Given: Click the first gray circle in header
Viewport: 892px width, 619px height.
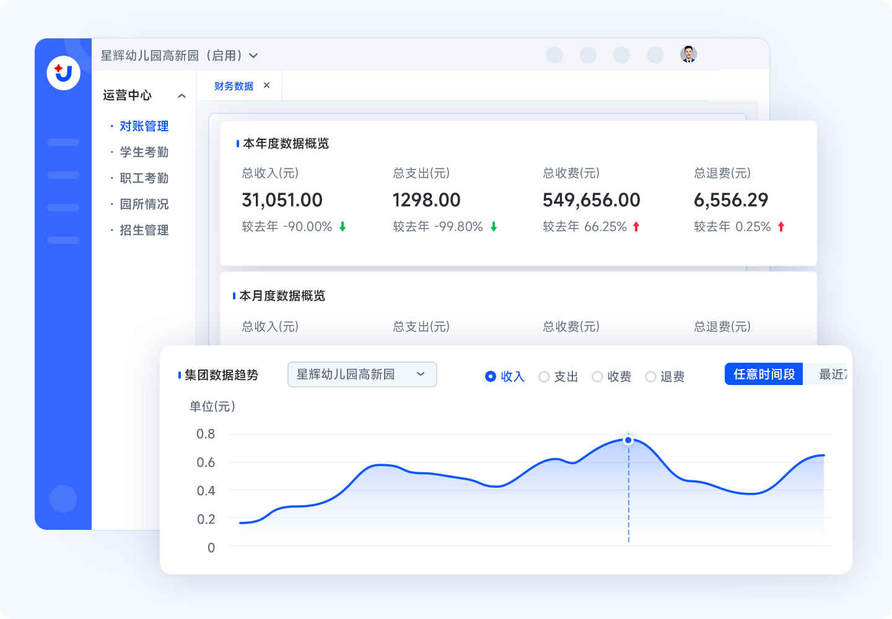Looking at the screenshot, I should point(554,55).
